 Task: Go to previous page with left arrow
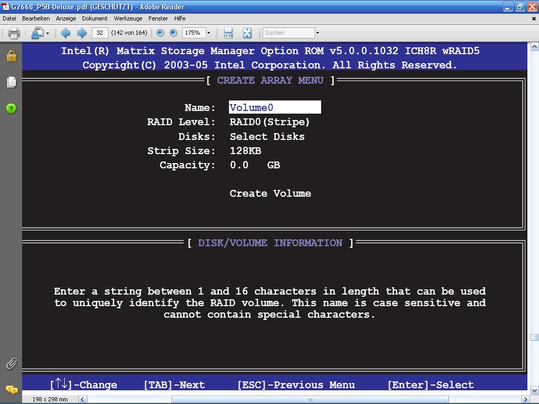[65, 33]
